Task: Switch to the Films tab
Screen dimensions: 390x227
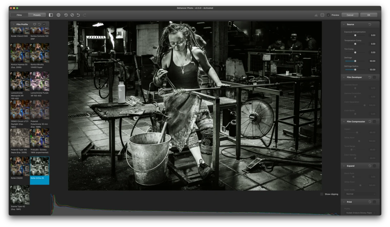Action: point(19,15)
